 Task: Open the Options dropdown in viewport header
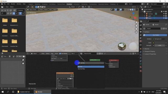click(135, 7)
